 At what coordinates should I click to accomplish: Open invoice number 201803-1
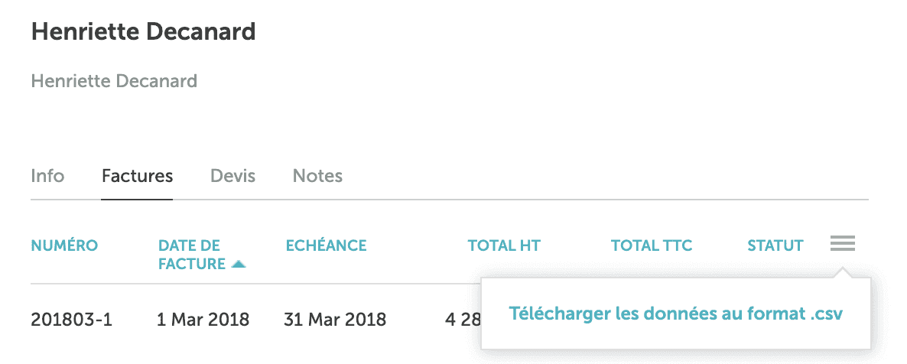click(x=71, y=319)
